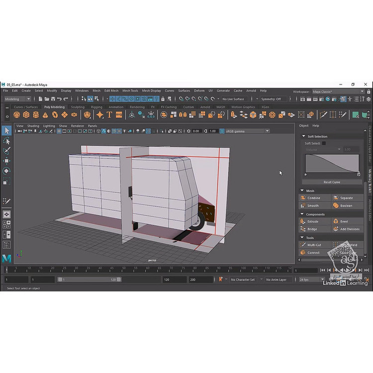Click the Save scene icon
The width and height of the screenshot is (373, 373).
[x=54, y=99]
